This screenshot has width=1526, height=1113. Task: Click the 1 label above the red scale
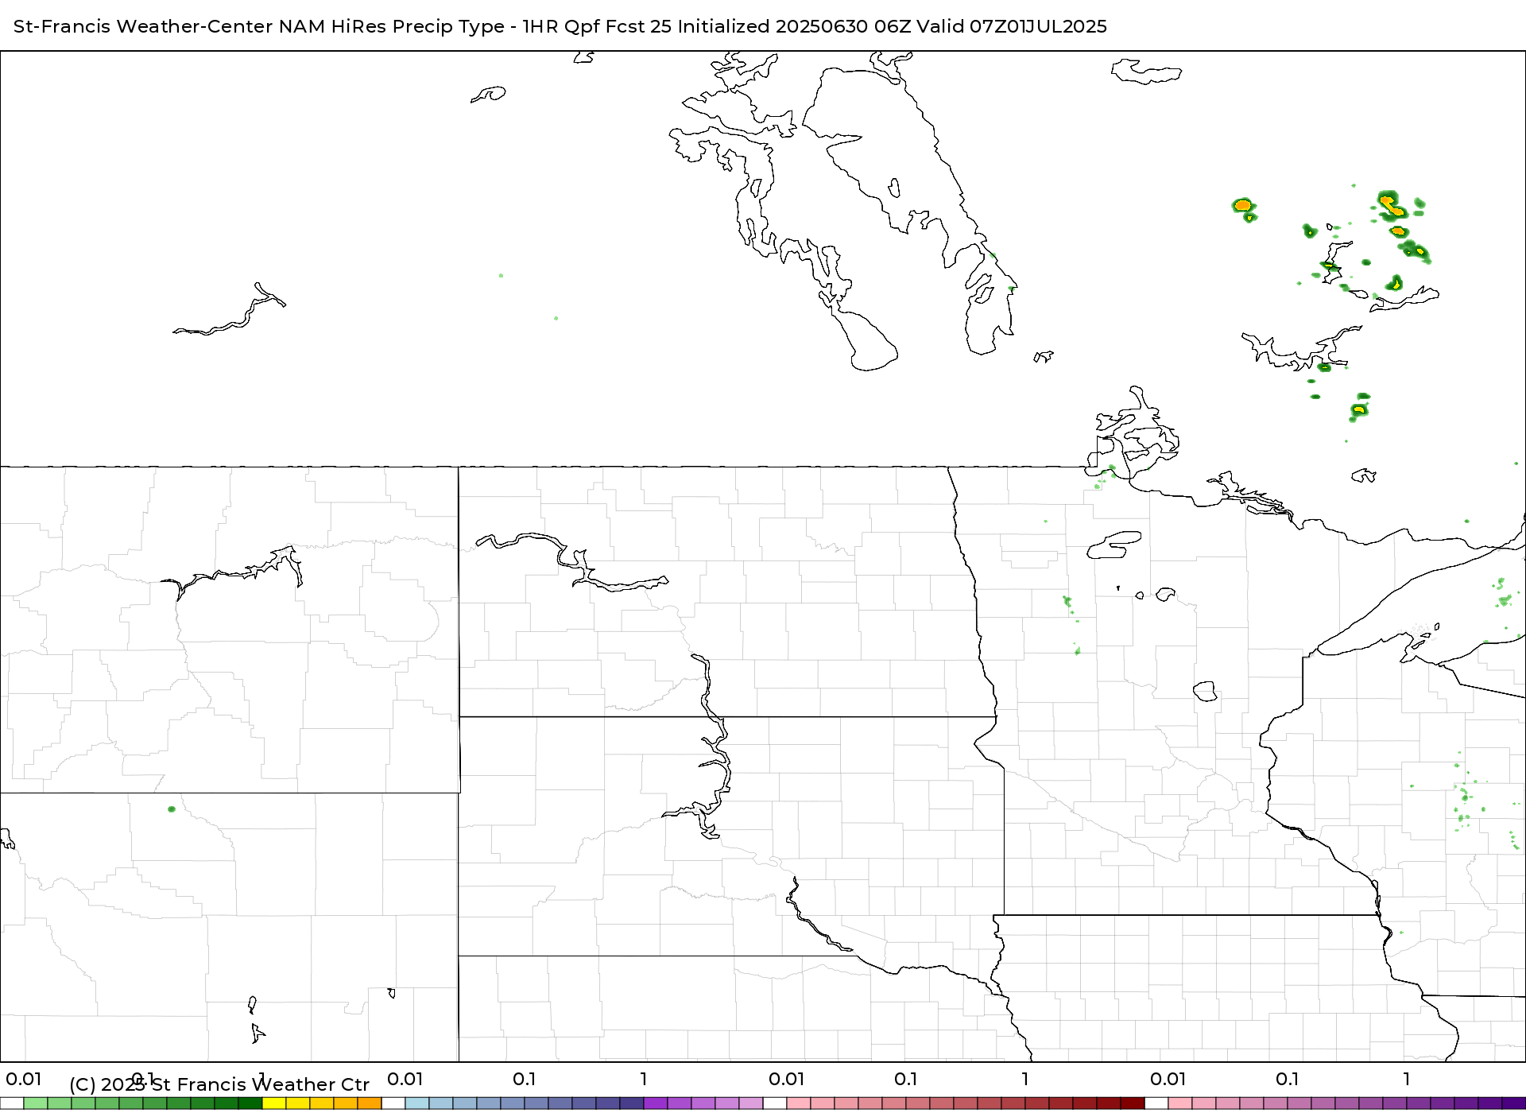1025,1079
